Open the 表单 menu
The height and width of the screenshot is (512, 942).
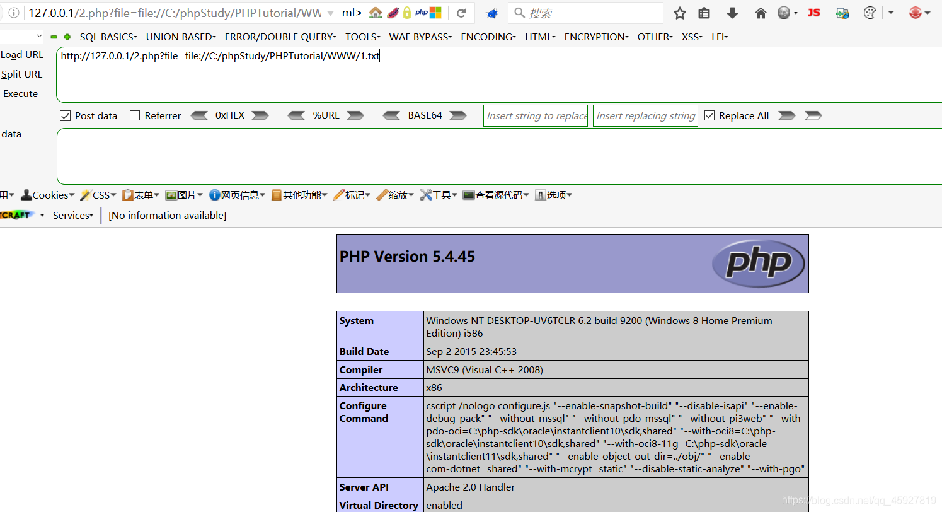pyautogui.click(x=140, y=195)
